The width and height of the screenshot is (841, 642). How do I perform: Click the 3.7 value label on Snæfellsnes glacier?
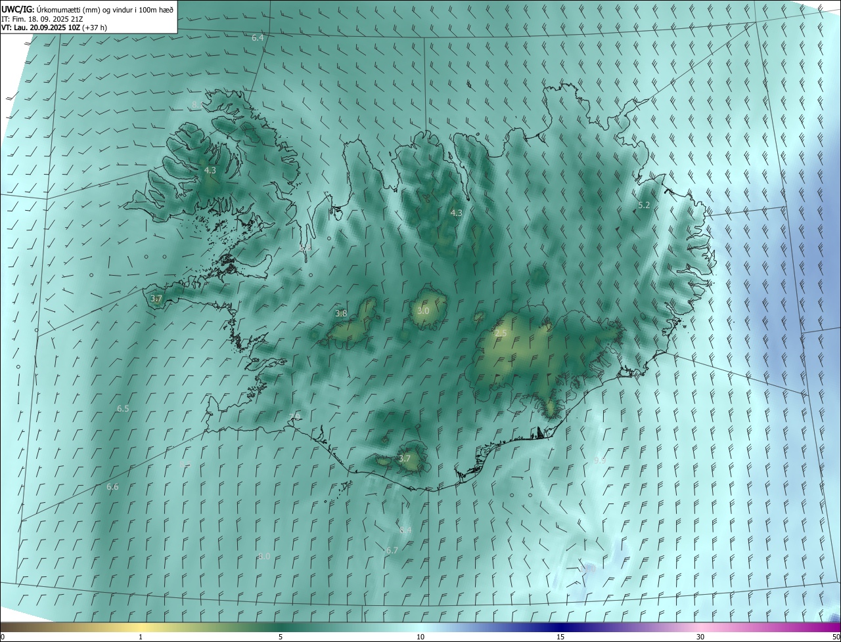coord(156,299)
